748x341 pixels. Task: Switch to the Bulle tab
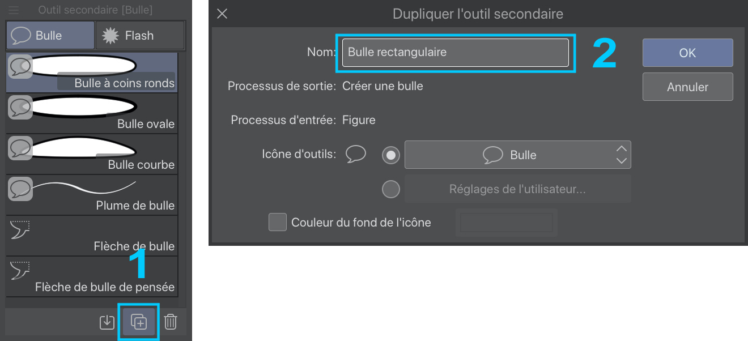click(x=50, y=36)
